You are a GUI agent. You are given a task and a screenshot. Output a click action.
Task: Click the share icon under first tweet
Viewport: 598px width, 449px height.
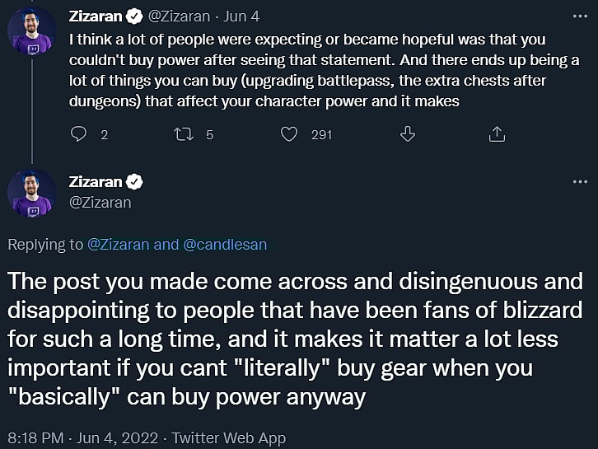click(497, 133)
